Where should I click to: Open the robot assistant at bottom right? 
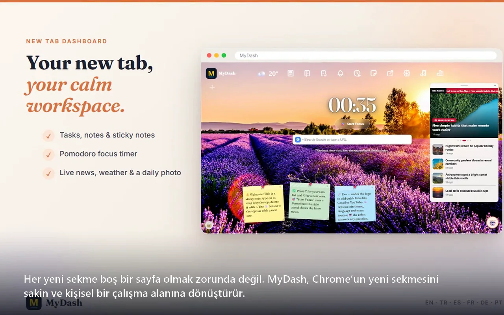492,222
